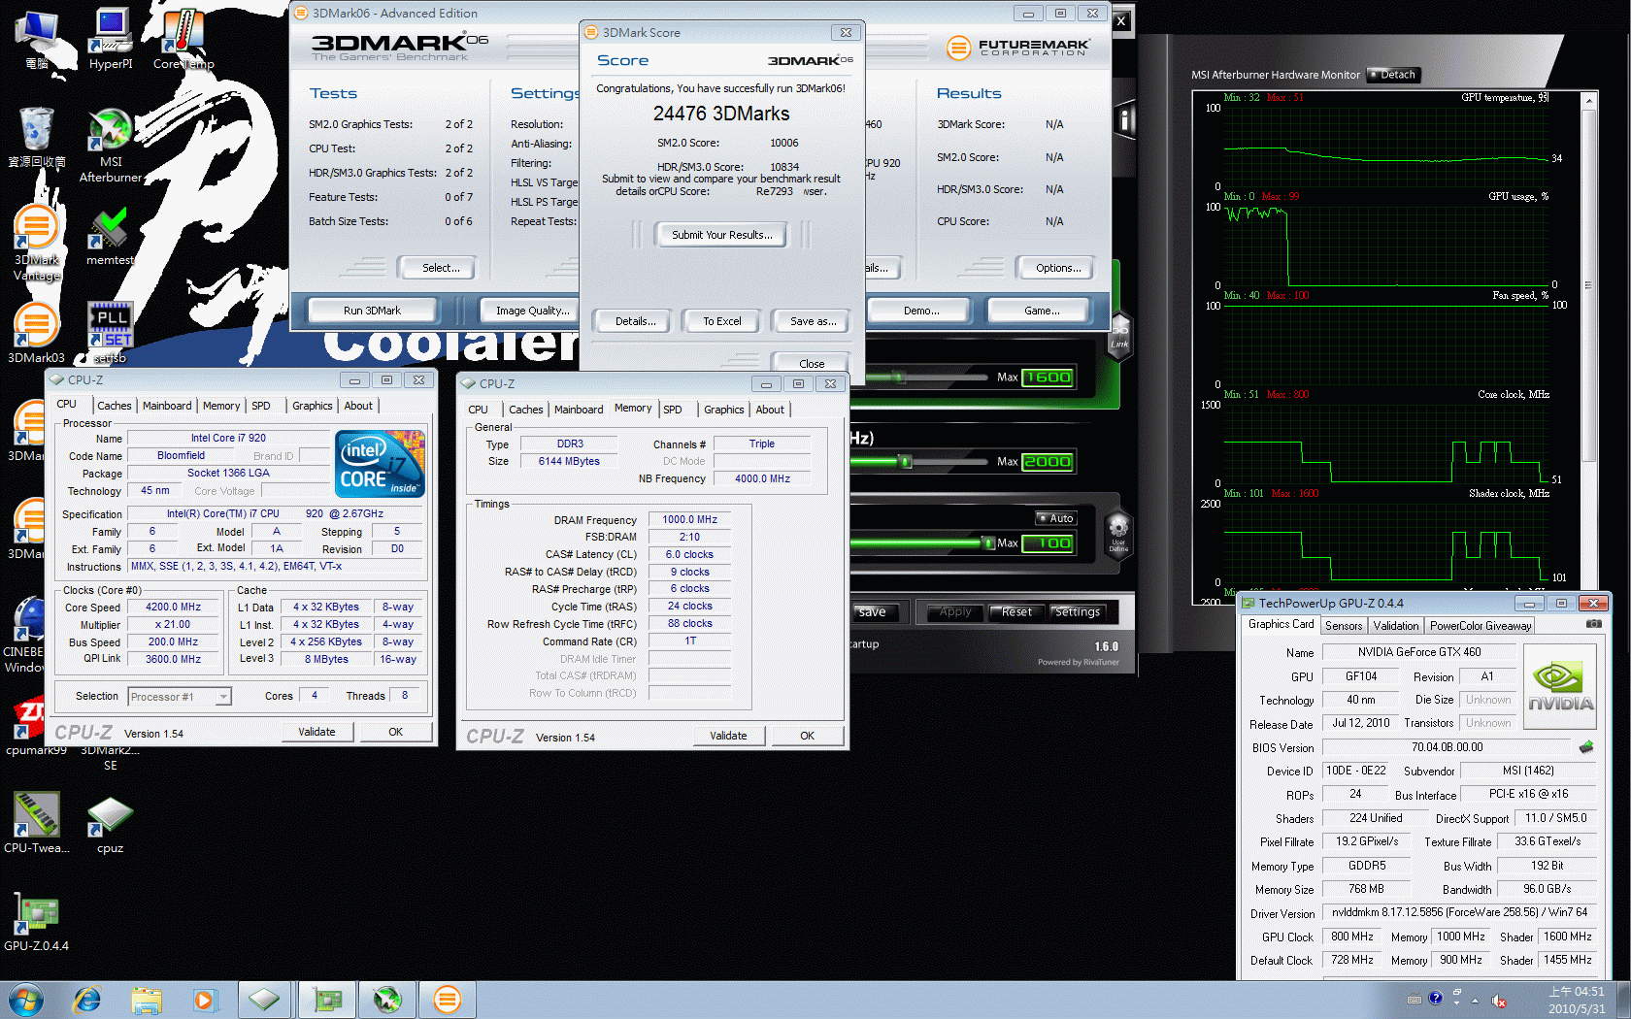Open the Windows Start orb
Viewport: 1631px width, 1019px height.
[26, 999]
